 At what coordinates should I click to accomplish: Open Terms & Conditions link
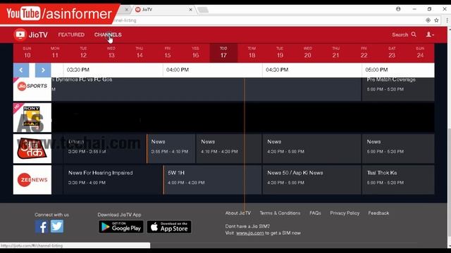pyautogui.click(x=280, y=213)
